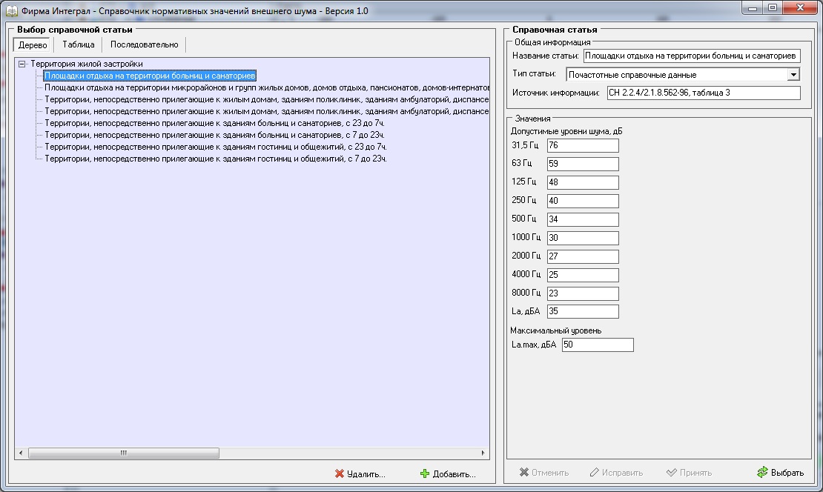Click the 1000 Hz noise level field
This screenshot has width=823, height=492.
point(582,238)
